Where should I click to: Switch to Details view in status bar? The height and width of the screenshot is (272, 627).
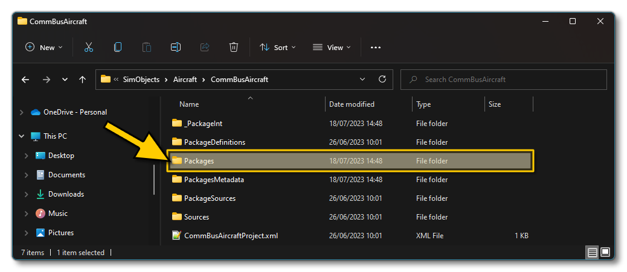pos(593,252)
